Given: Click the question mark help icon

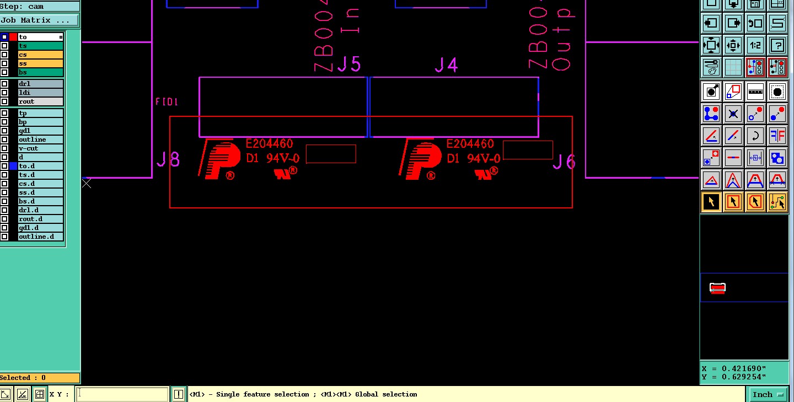Looking at the screenshot, I should (777, 45).
